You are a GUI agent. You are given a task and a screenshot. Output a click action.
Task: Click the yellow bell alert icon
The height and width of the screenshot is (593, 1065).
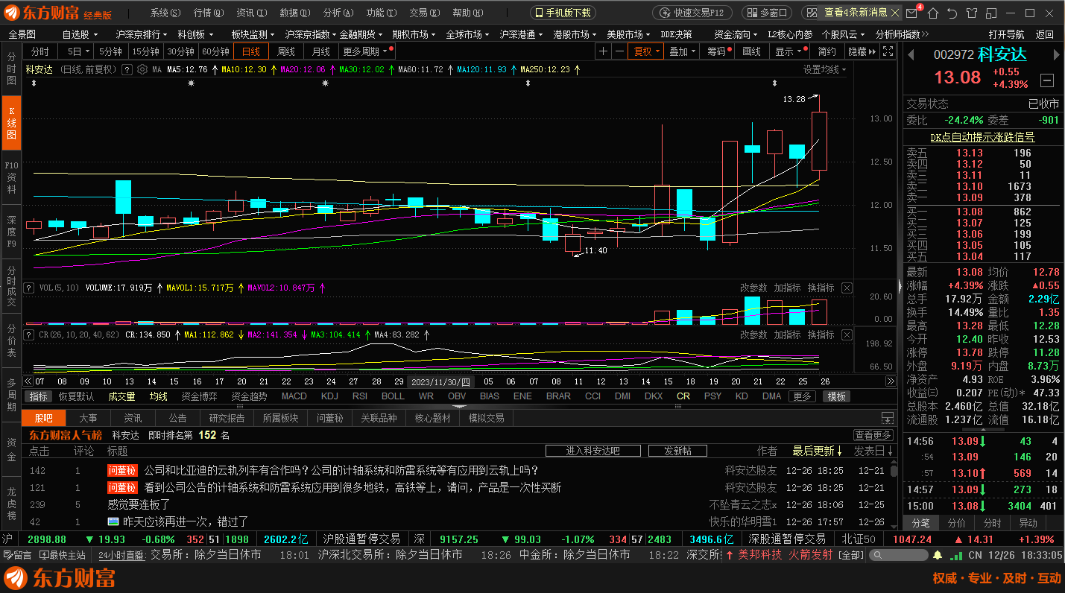click(x=937, y=555)
